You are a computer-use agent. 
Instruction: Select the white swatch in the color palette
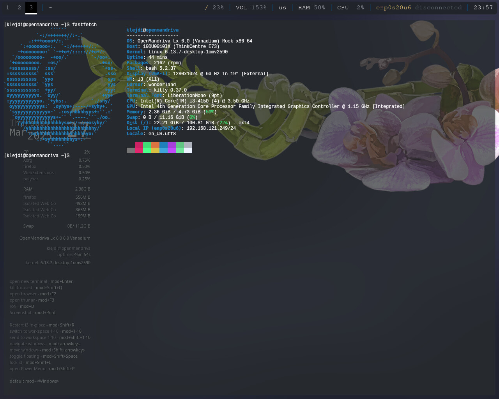[188, 150]
